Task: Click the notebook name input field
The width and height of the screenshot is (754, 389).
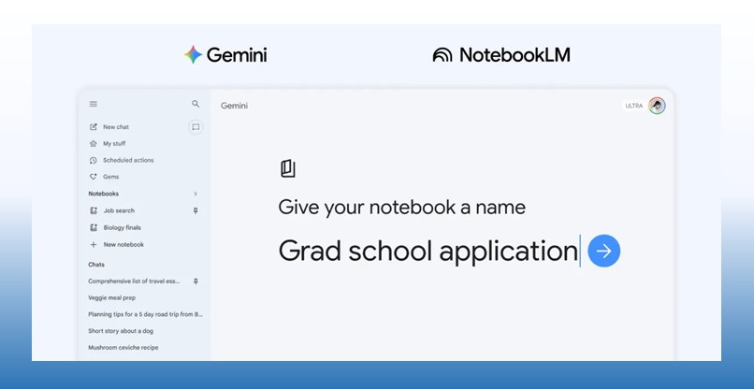Action: click(x=429, y=251)
